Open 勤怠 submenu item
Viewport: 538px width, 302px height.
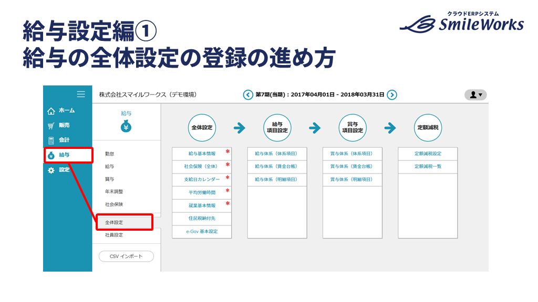109,154
